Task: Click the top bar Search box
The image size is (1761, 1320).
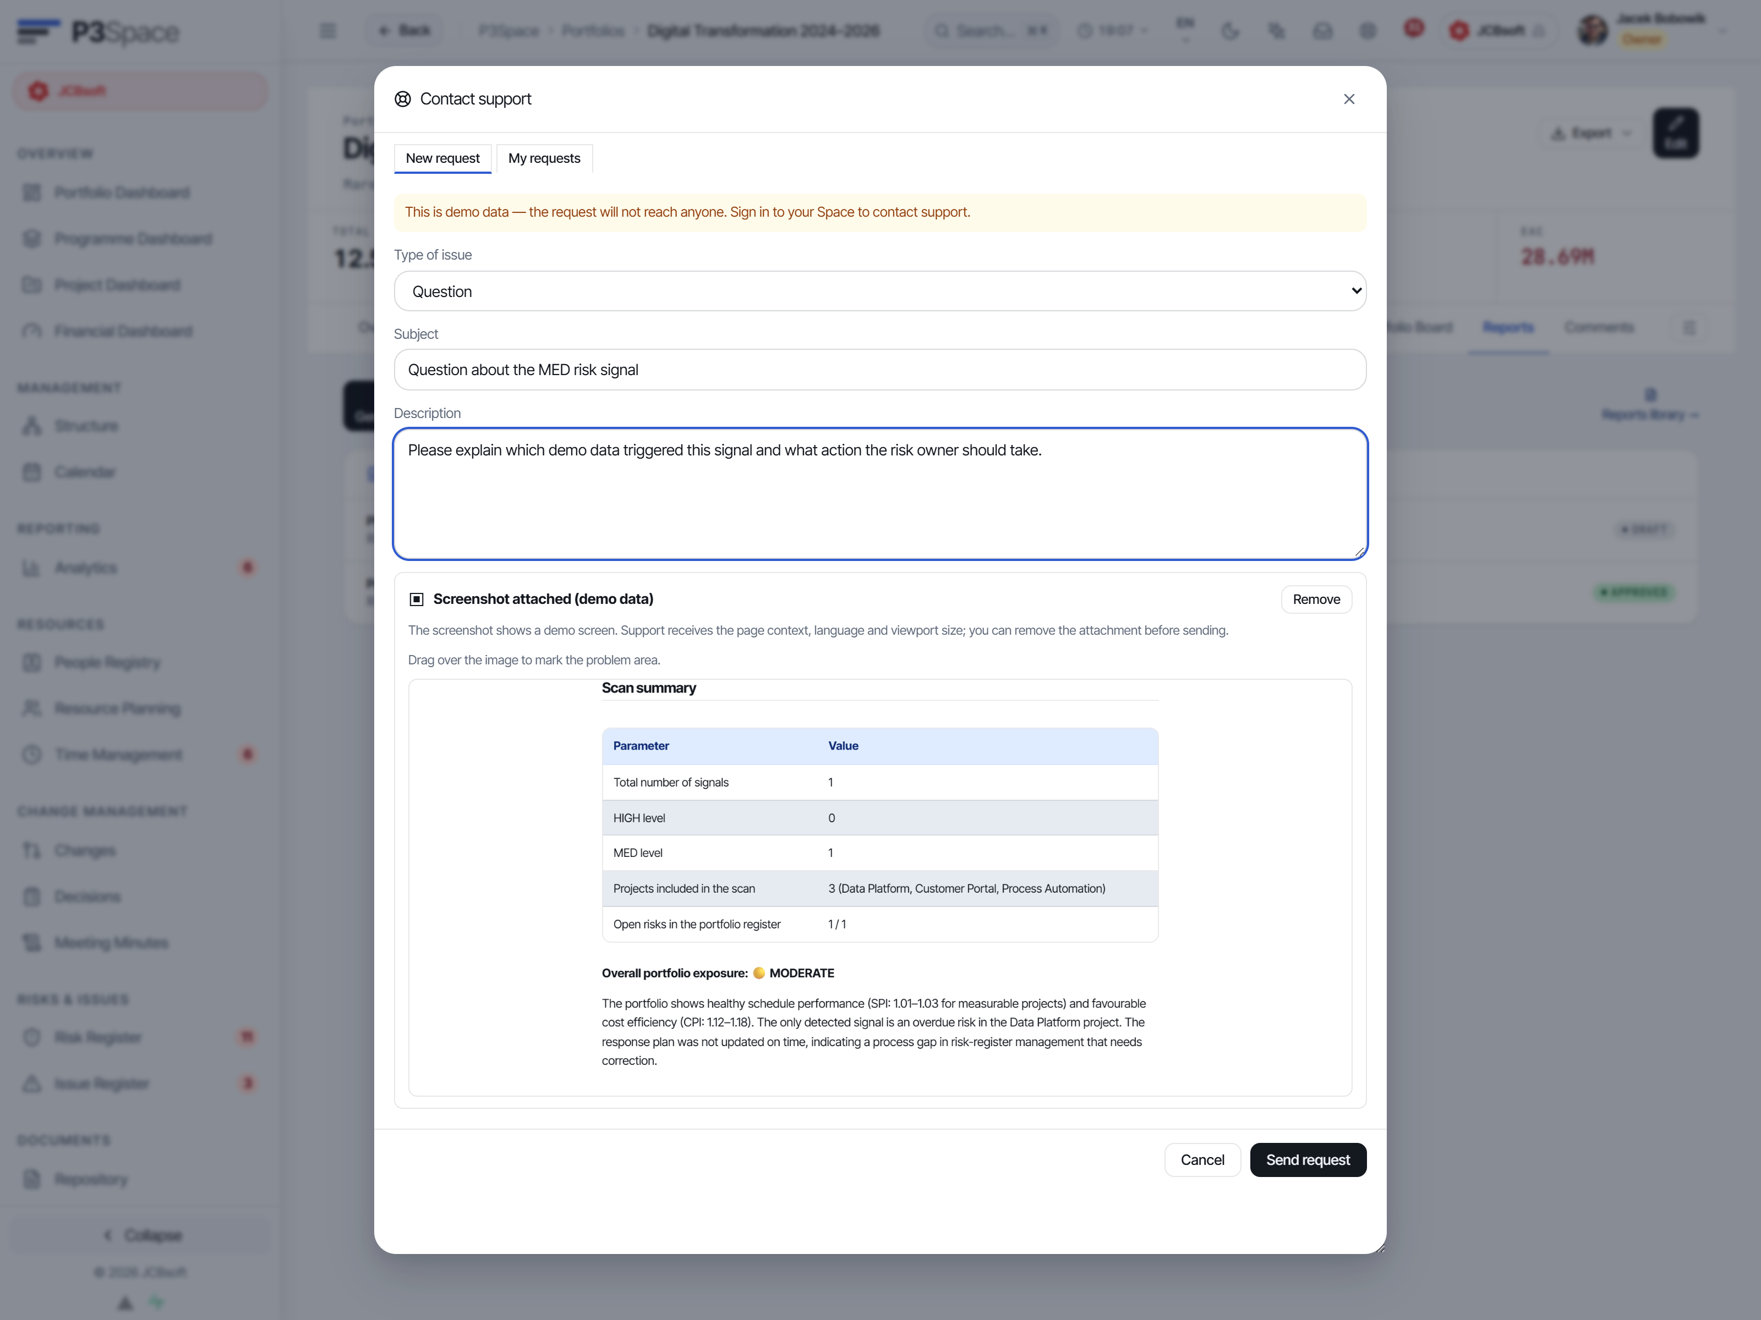Action: 992,30
